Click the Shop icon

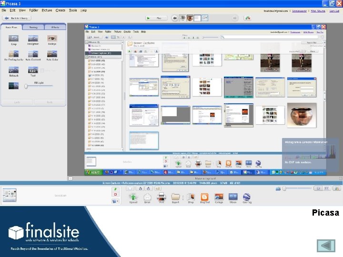coord(191,197)
